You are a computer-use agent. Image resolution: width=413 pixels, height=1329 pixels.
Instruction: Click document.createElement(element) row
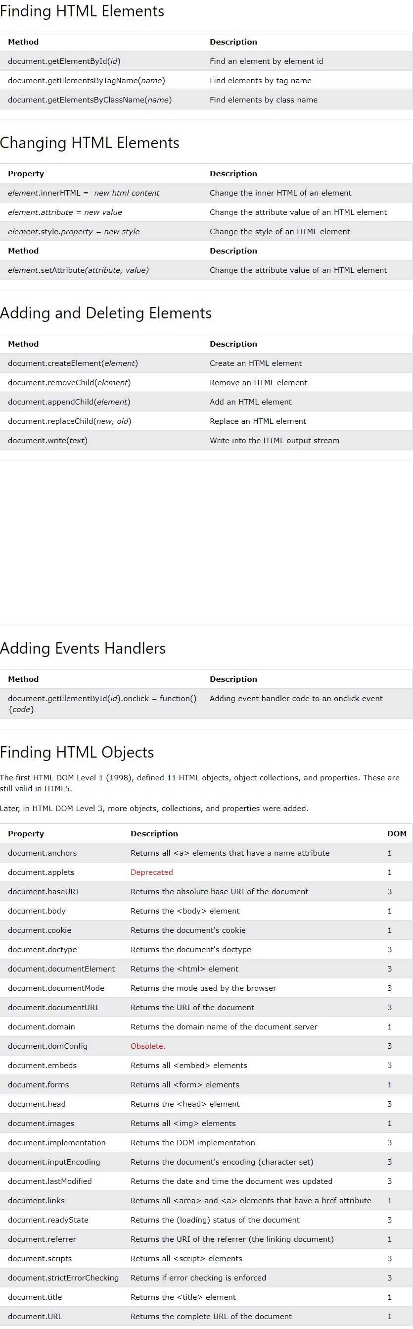click(x=206, y=363)
